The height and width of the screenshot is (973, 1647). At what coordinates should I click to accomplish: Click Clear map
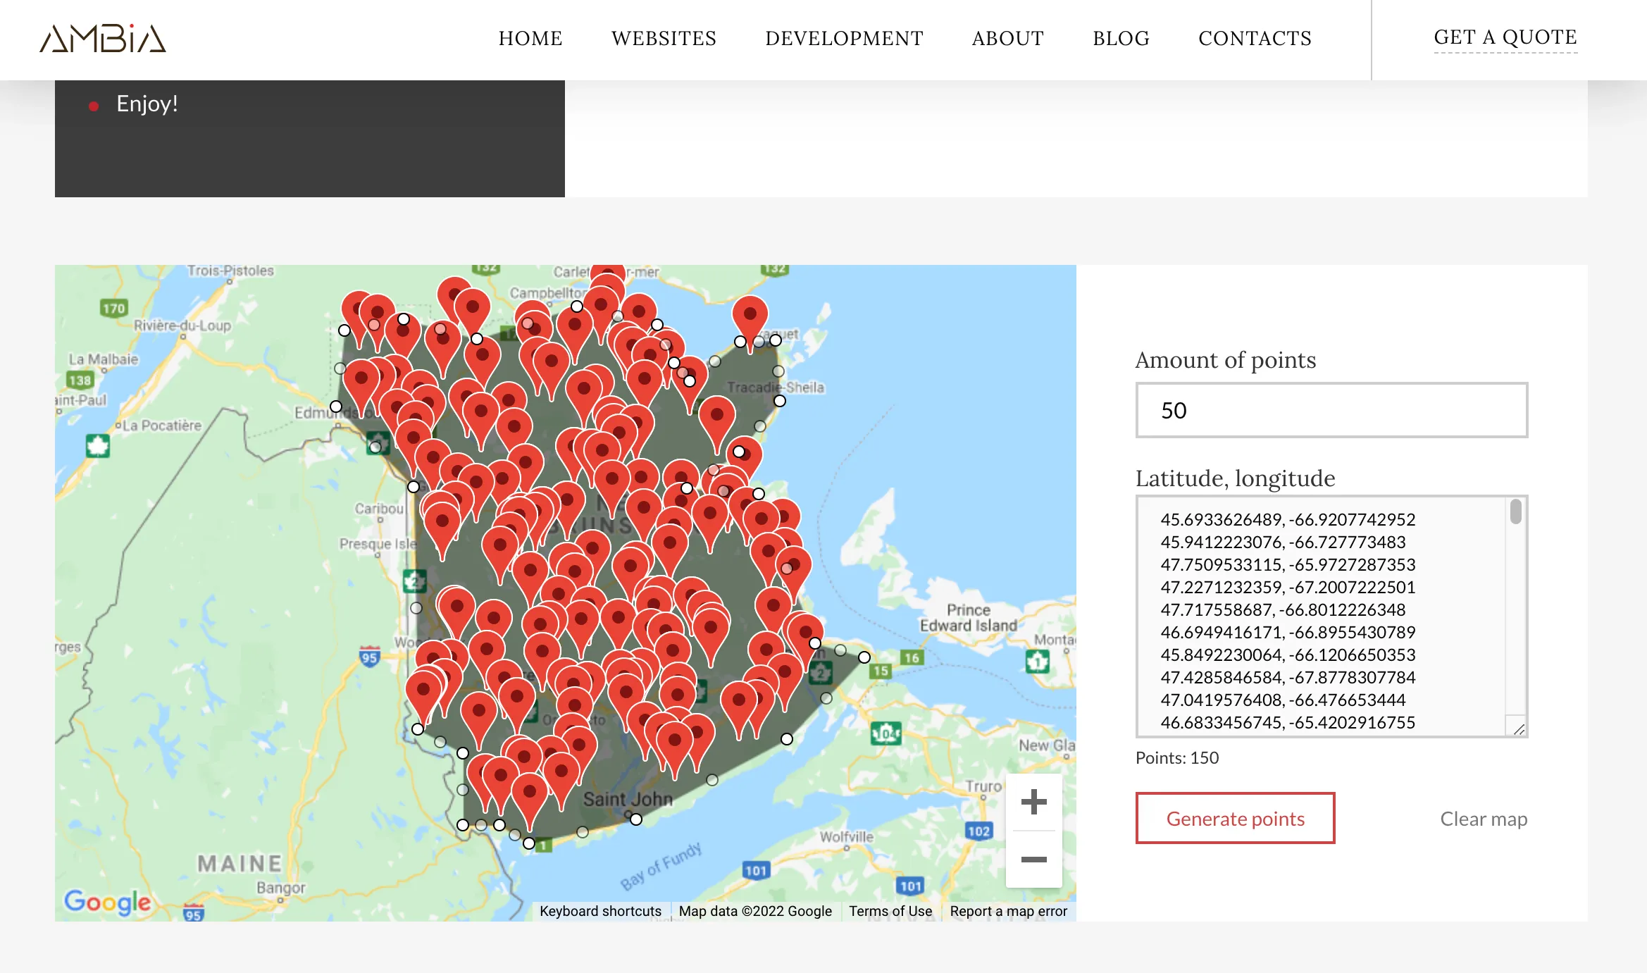(1484, 819)
